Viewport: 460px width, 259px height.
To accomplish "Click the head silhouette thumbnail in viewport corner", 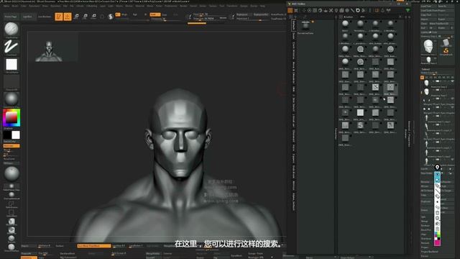I will (x=49, y=51).
